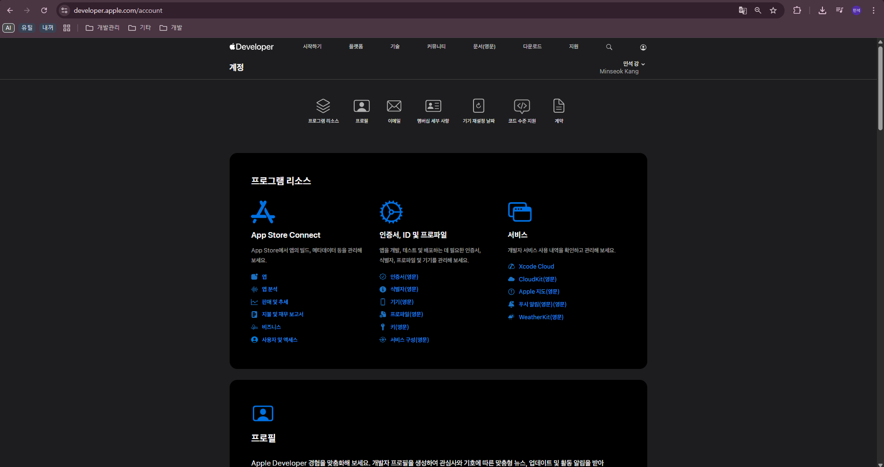Click the Program Resources layers icon
Viewport: 884px width, 467px height.
point(323,106)
